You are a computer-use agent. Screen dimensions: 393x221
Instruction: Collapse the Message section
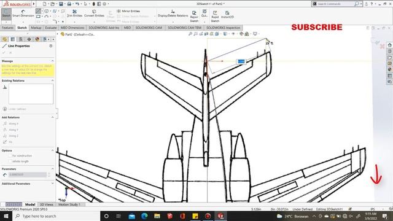[52, 61]
